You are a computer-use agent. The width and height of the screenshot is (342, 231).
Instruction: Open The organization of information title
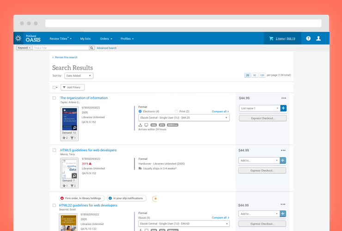[84, 98]
